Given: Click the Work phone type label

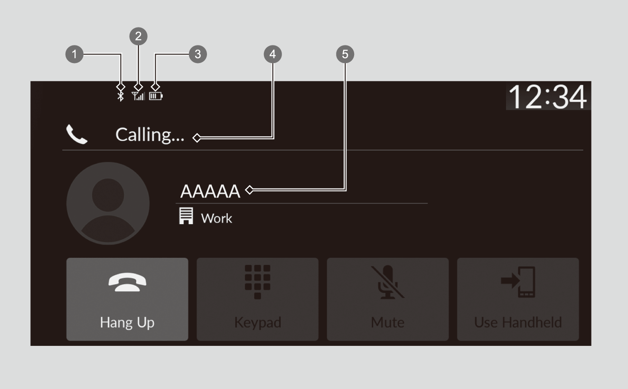Looking at the screenshot, I should 216,218.
